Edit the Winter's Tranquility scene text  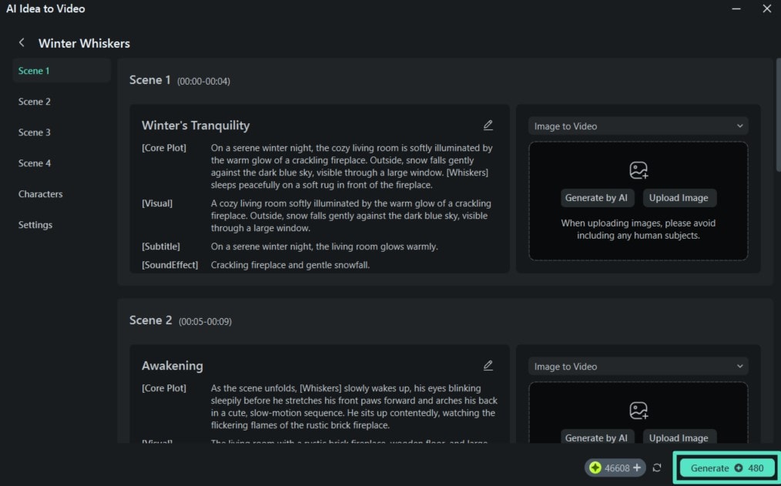pyautogui.click(x=488, y=125)
